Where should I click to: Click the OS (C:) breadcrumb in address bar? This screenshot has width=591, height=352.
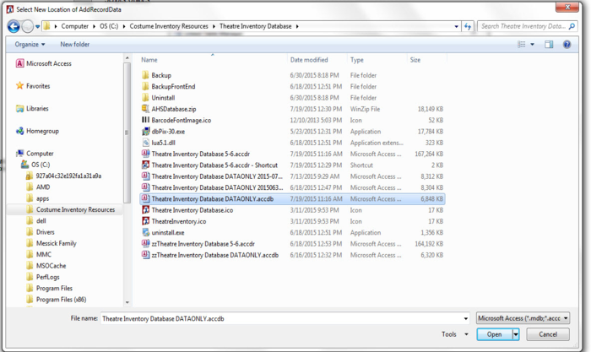[x=109, y=26]
